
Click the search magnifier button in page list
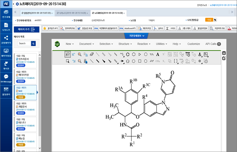coord(33,44)
